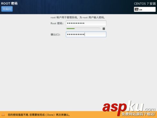Focus the Root 密码 password field
This screenshot has height=118, width=157.
coord(86,23)
